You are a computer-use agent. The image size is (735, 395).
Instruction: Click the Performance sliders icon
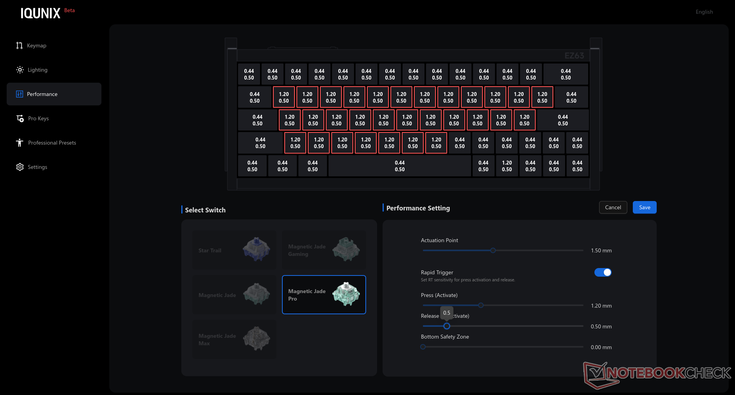pos(20,94)
